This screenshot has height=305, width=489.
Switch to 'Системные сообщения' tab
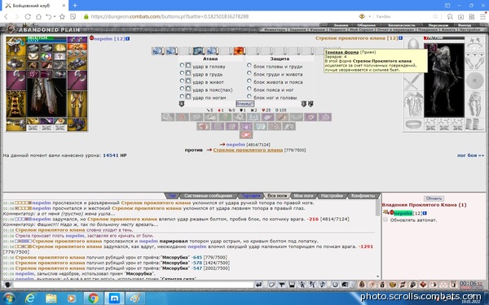tap(208, 196)
